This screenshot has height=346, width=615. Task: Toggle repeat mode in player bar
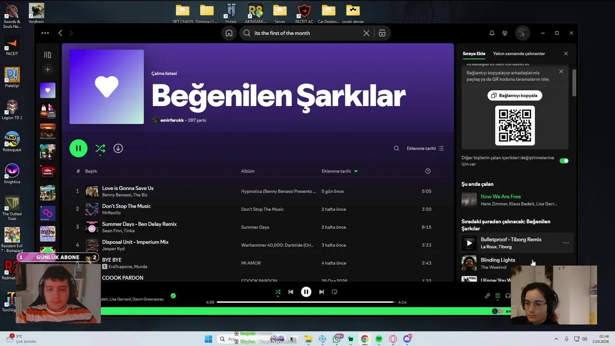(334, 292)
